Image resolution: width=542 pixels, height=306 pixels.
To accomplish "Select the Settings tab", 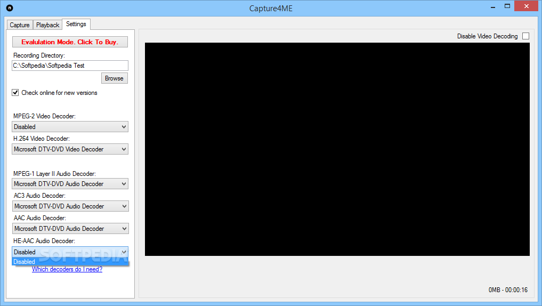I will 76,24.
